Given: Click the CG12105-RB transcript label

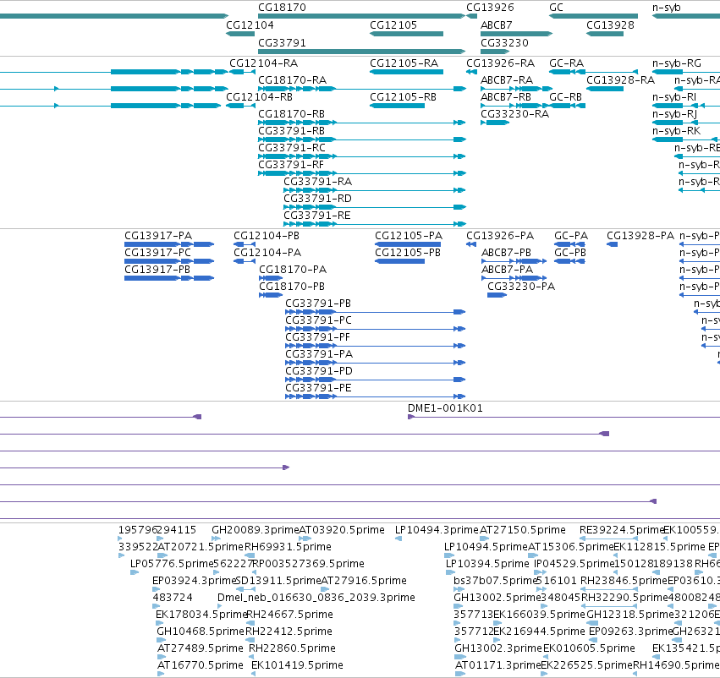Looking at the screenshot, I should (x=404, y=97).
